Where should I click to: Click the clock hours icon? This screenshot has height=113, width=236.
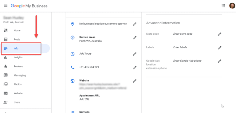(x=73, y=54)
